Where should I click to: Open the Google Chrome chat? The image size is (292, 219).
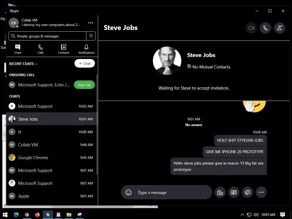(52, 157)
